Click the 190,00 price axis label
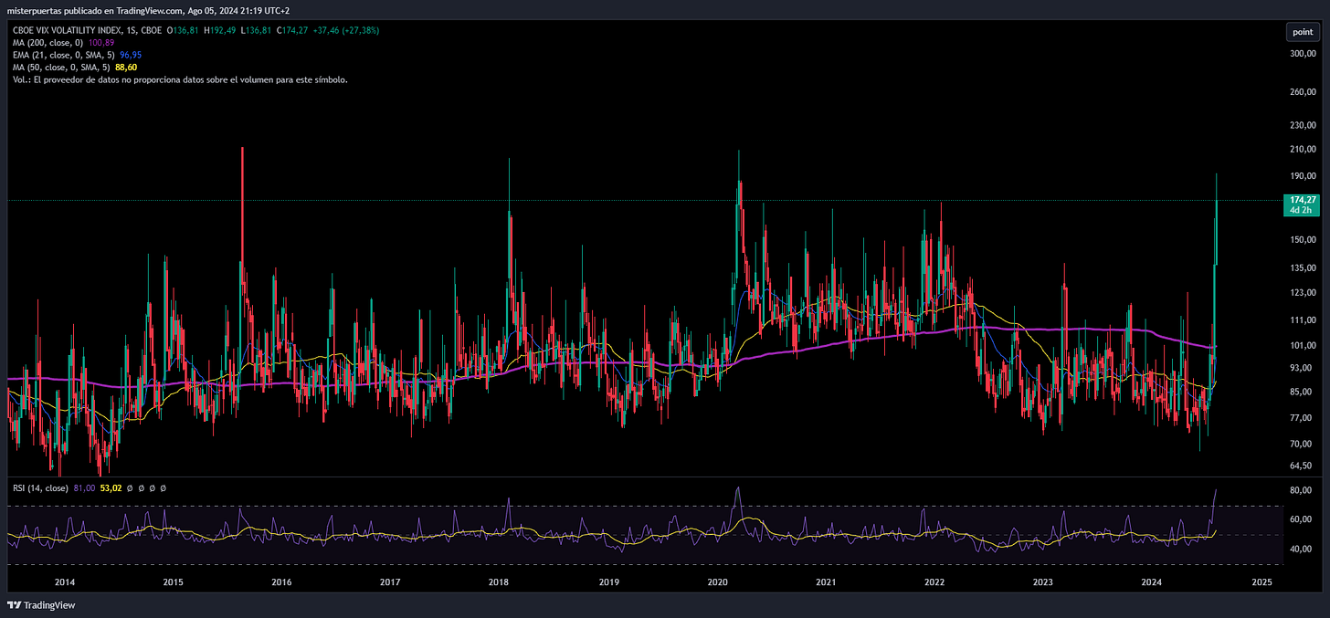1330x618 pixels. tap(1302, 176)
